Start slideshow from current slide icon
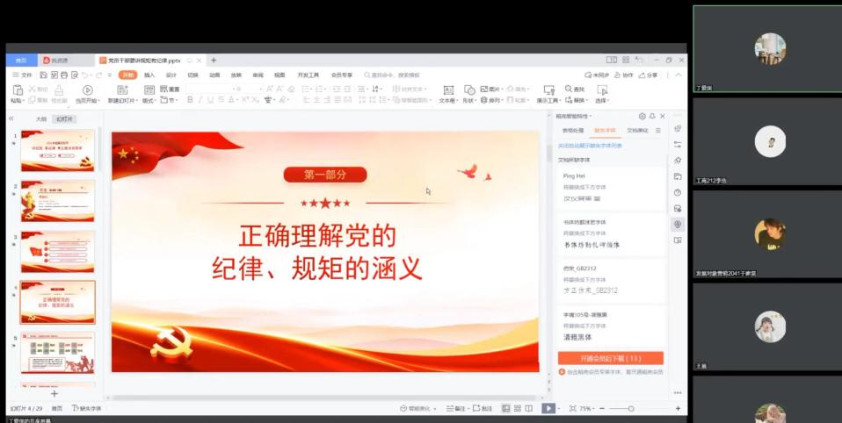This screenshot has width=842, height=423. (x=88, y=90)
